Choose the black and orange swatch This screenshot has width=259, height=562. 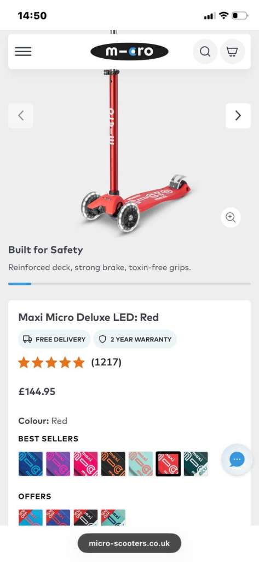coord(113,464)
